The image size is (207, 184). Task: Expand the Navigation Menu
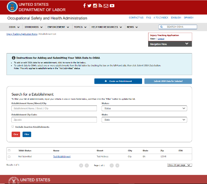170,44
